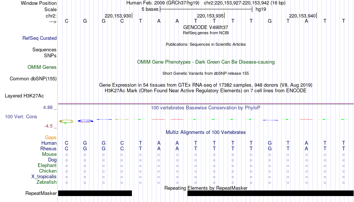Click the Gaps label in Multiz alignment
The height and width of the screenshot is (202, 354).
click(x=51, y=137)
